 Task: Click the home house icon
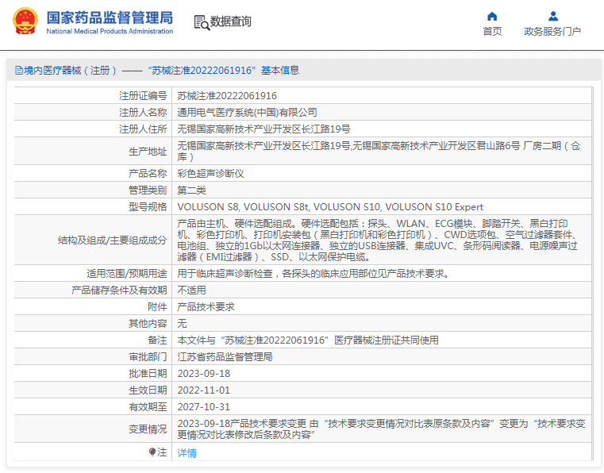(x=492, y=16)
